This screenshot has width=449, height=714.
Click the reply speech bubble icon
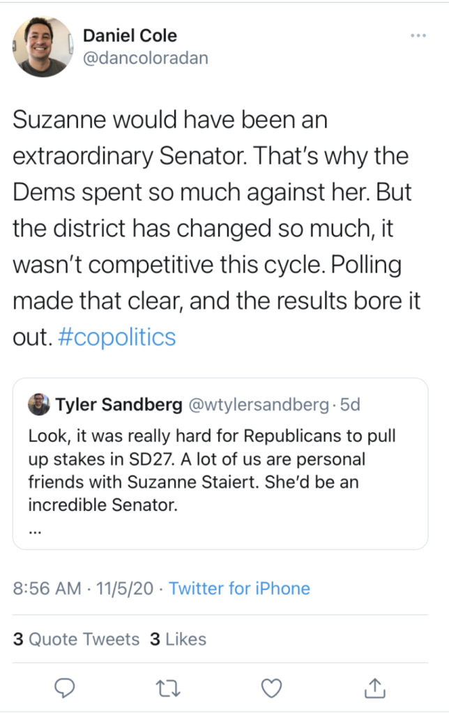coord(65,688)
